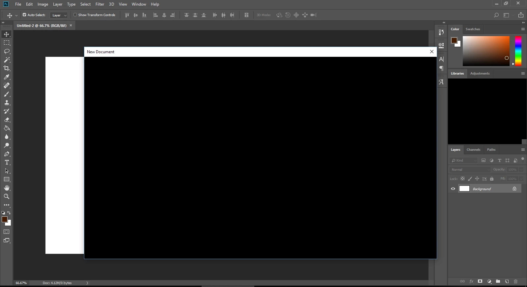Close the New Document dialog
527x287 pixels.
432,52
